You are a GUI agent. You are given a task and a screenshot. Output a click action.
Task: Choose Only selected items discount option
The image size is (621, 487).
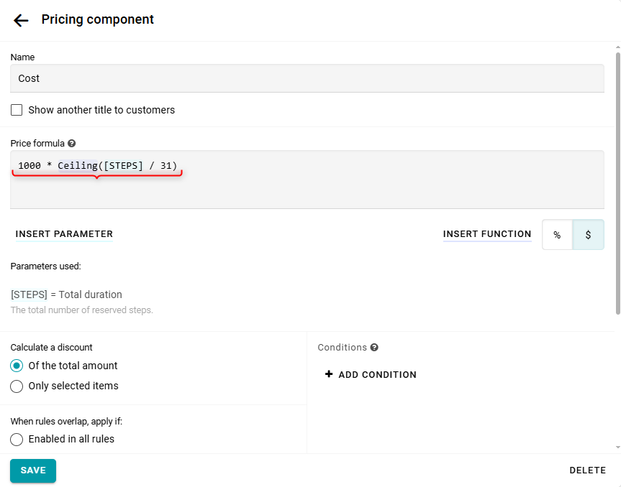17,386
